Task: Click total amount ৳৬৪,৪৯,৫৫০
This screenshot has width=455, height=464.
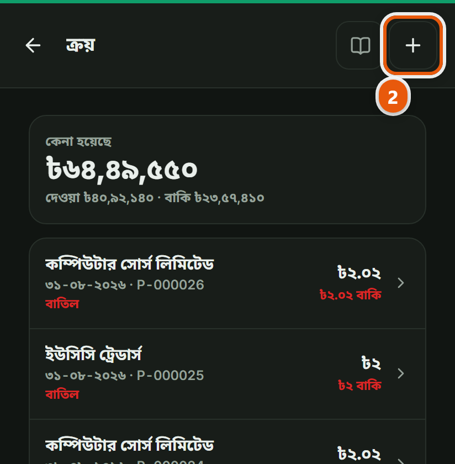Action: tap(121, 170)
